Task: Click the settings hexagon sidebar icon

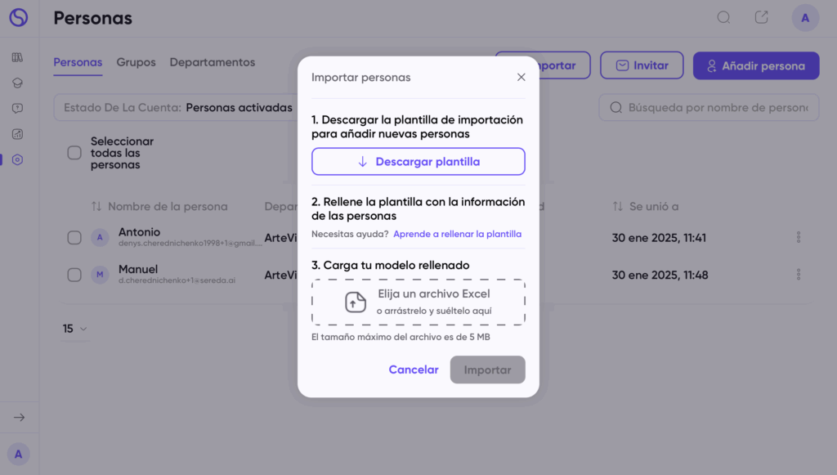Action: (18, 159)
